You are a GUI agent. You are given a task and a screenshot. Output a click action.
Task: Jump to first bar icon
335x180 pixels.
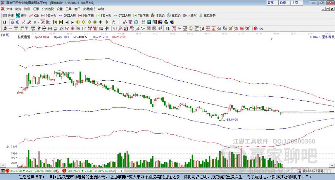[x=55, y=22]
